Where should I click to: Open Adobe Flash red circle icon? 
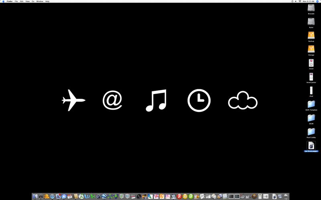(x=179, y=196)
